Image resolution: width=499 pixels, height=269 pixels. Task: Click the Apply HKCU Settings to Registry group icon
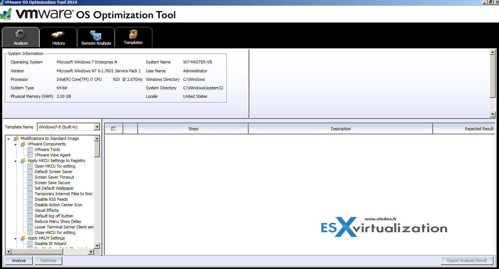coord(23,161)
